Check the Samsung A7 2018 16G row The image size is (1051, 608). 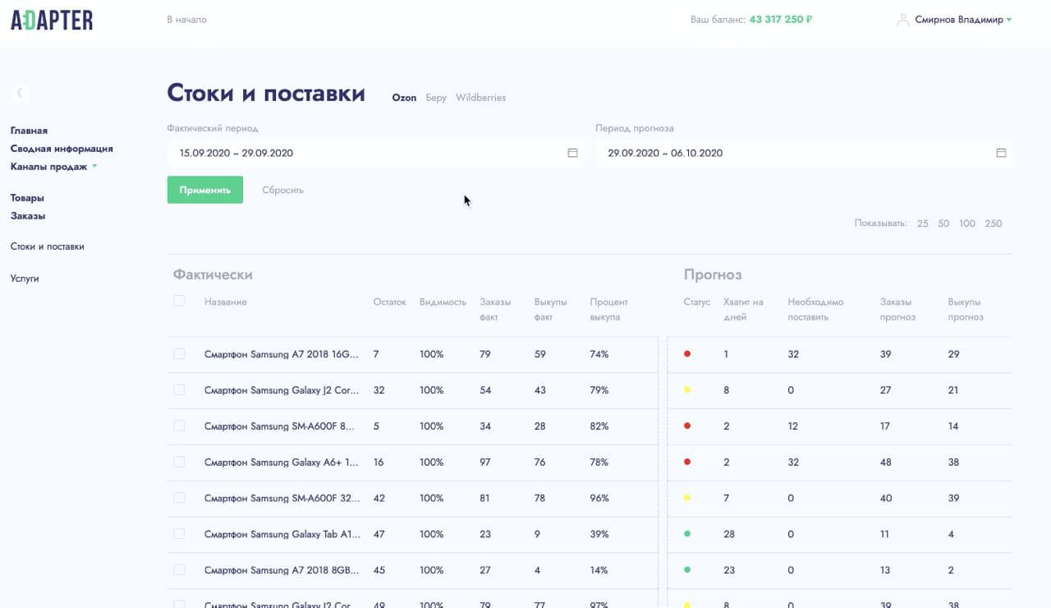point(179,354)
